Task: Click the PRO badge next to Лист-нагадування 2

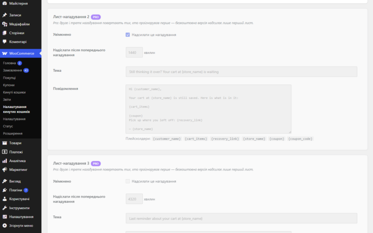Action: click(96, 17)
